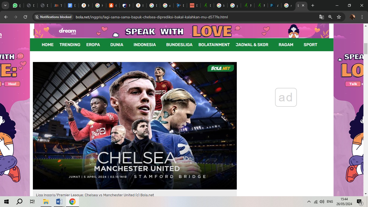Click the Chrome taskbar icon
This screenshot has width=368, height=207.
point(72,202)
